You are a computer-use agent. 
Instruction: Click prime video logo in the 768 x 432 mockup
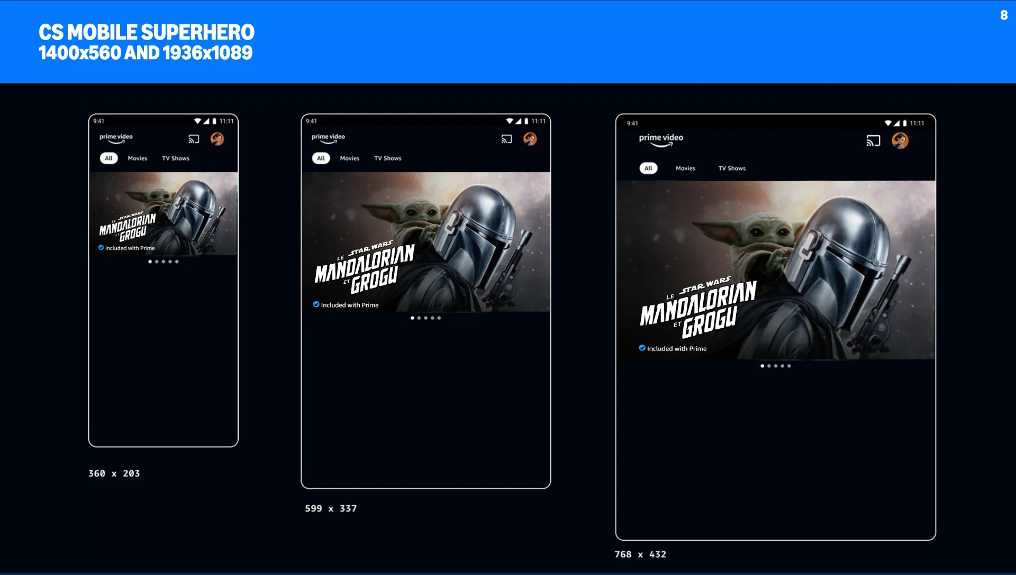click(x=661, y=140)
